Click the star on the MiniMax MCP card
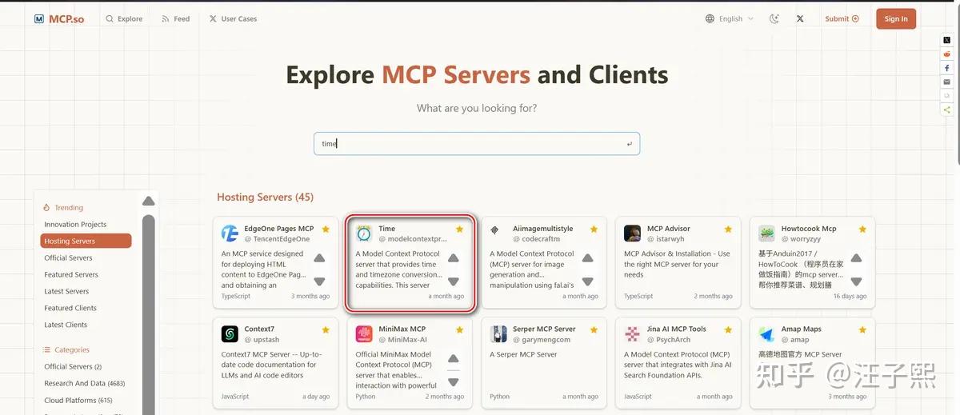This screenshot has width=960, height=415. 459,329
